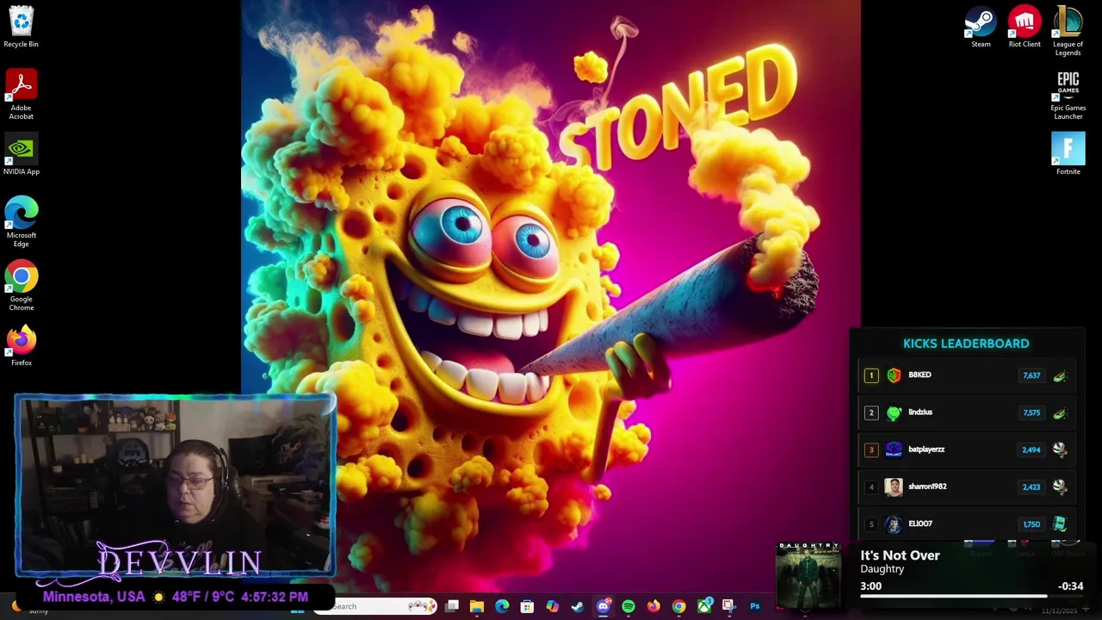1102x620 pixels.
Task: Open the Recycle Bin desktop icon
Action: [x=21, y=26]
